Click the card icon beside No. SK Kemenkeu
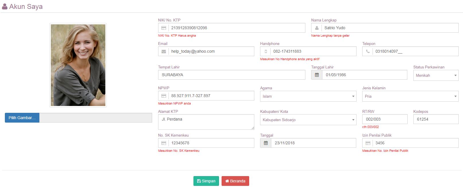Image resolution: width=463 pixels, height=187 pixels. point(164,143)
